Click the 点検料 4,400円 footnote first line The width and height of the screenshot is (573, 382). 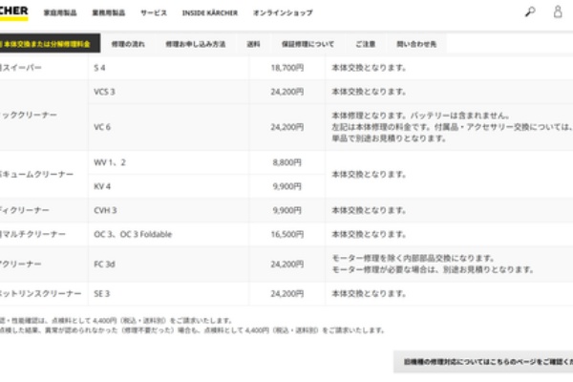(116, 321)
